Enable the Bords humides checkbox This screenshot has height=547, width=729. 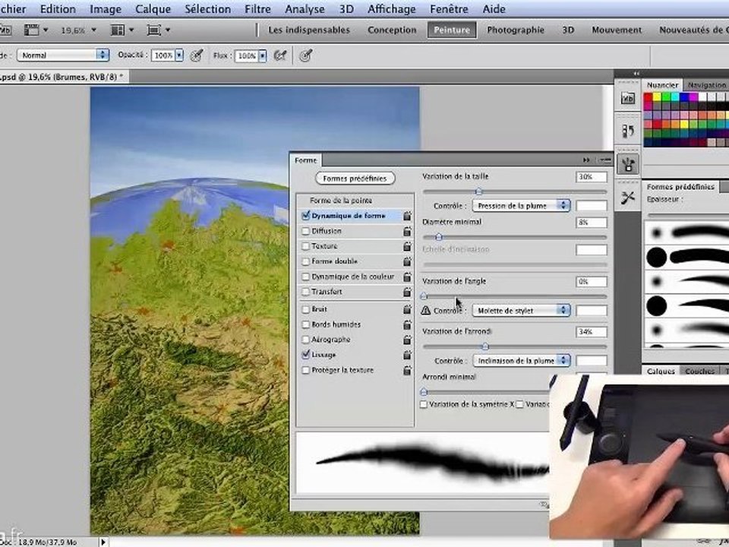305,324
